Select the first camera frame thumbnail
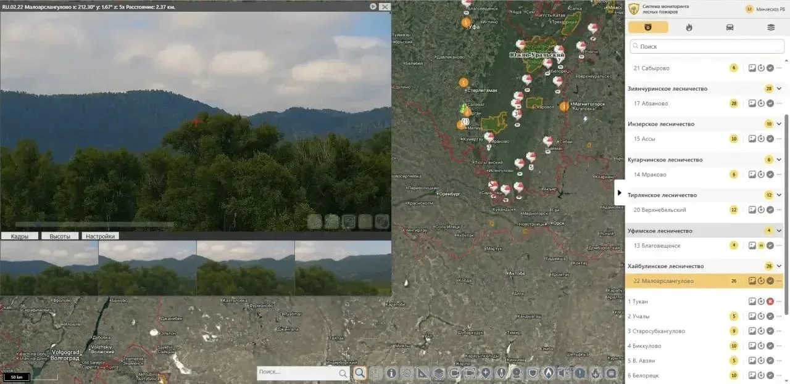790x384 pixels. click(49, 268)
